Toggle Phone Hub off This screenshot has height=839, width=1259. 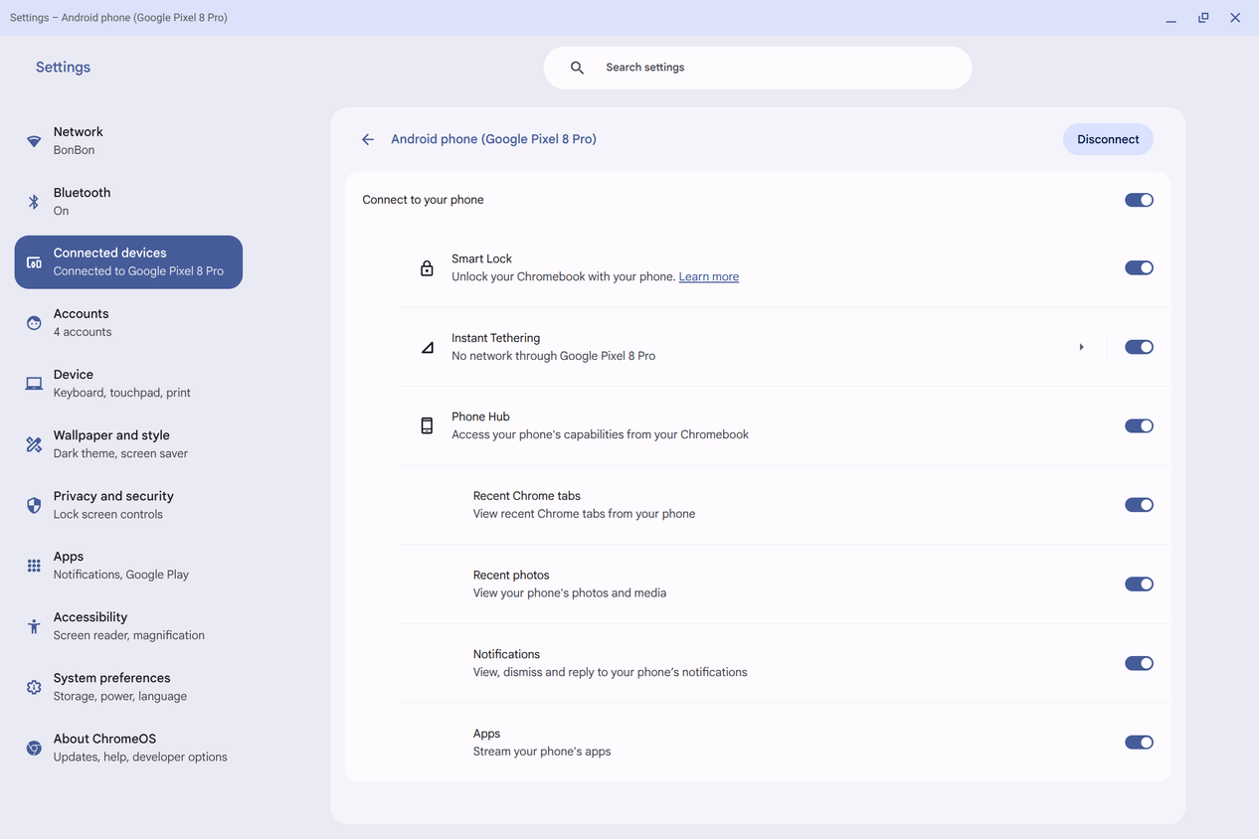pos(1139,425)
